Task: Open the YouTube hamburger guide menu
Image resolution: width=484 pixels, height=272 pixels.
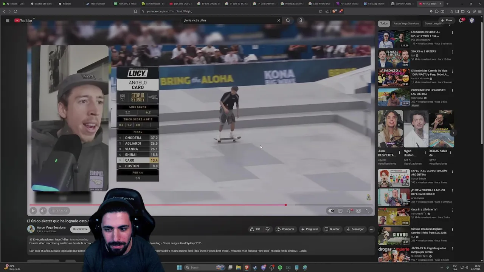Action: 7,20
